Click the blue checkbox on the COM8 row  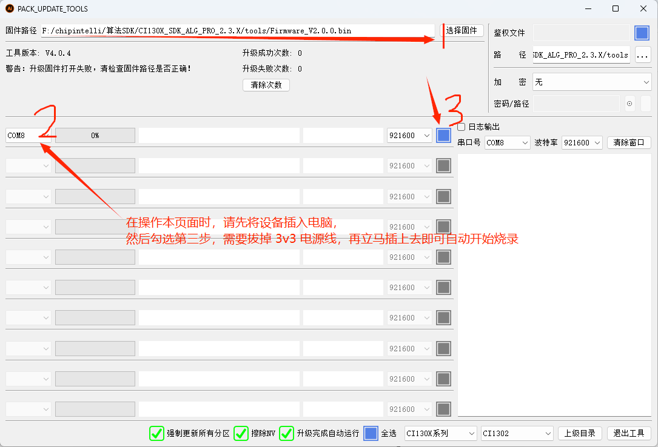pyautogui.click(x=443, y=135)
